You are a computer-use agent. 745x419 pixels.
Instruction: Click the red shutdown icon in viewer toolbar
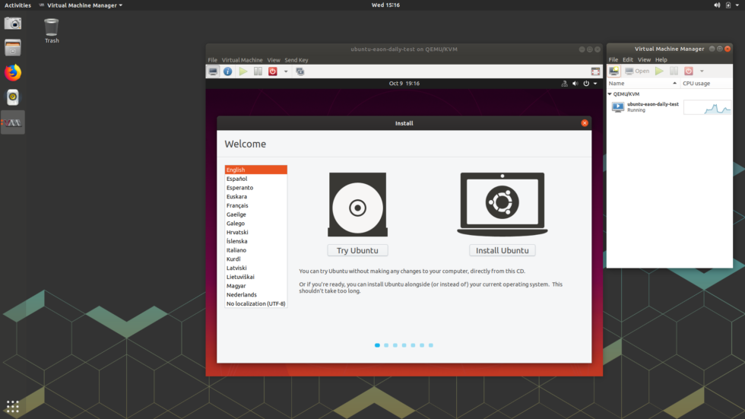(273, 71)
